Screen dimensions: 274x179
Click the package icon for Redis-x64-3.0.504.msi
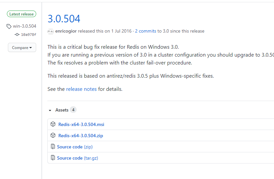point(53,124)
